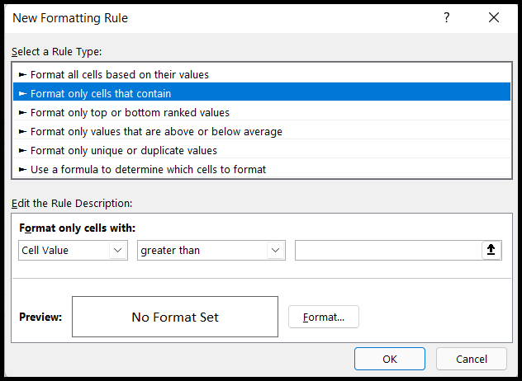Image resolution: width=522 pixels, height=381 pixels.
Task: Click the collapse dialog range selector icon
Action: (491, 251)
